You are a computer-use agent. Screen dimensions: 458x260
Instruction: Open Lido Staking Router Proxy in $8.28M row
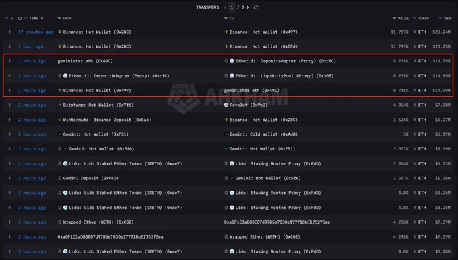pyautogui.click(x=278, y=251)
